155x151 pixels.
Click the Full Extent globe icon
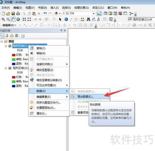18,19
